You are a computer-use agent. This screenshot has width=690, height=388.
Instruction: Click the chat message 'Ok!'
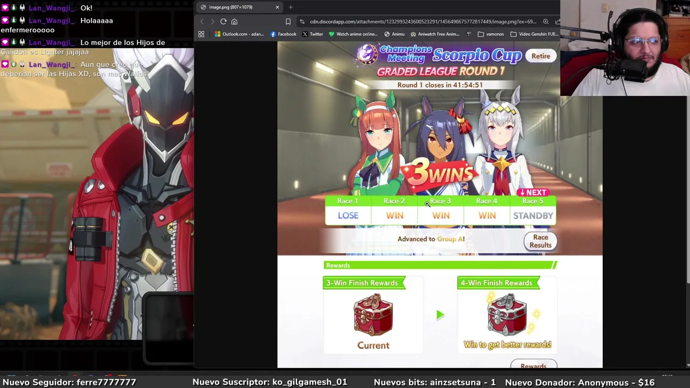pos(86,8)
